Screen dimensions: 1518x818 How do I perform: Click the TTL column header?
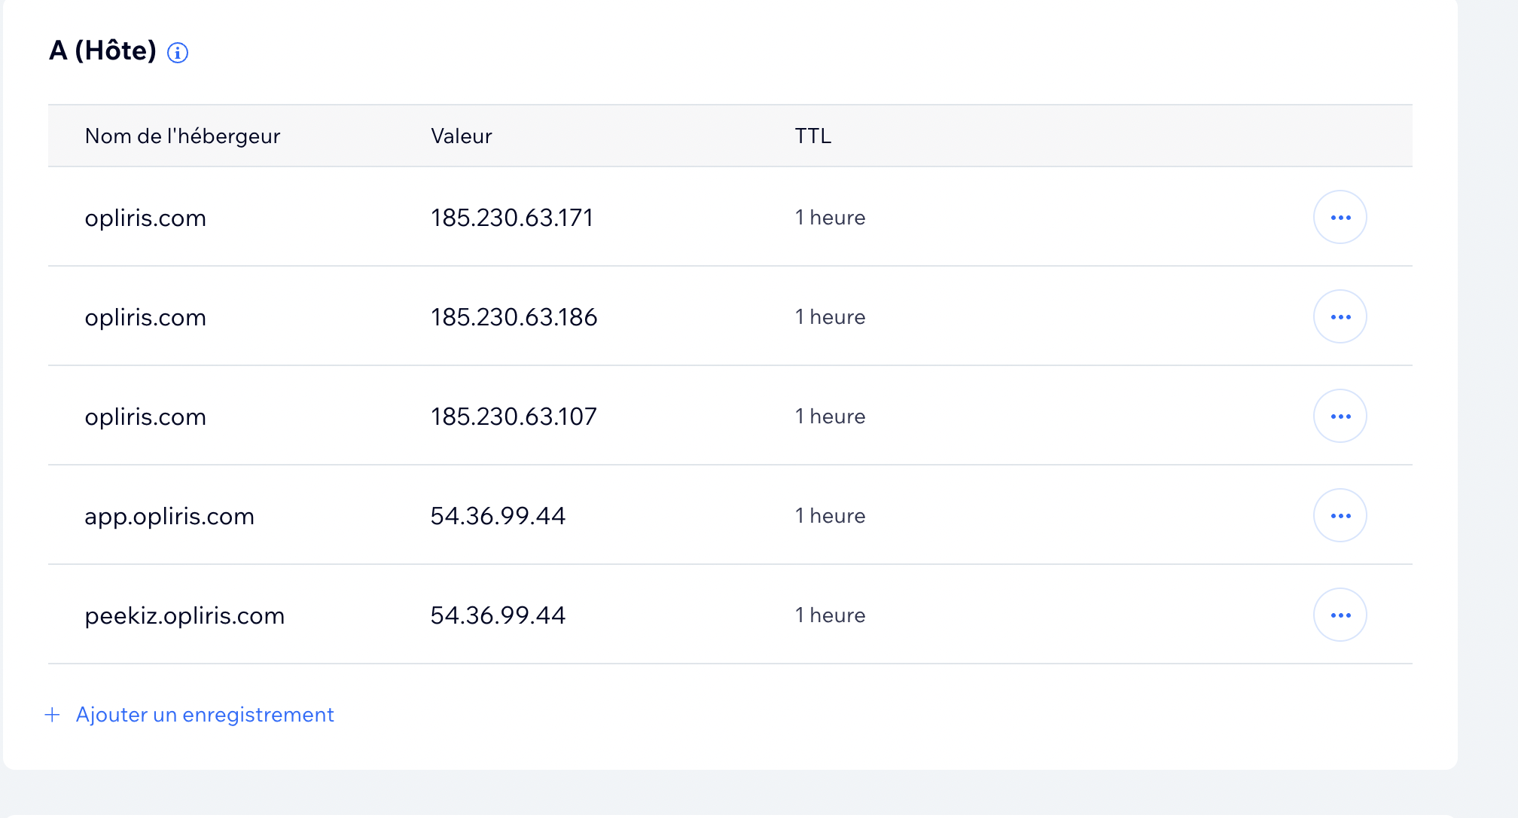[x=812, y=136]
